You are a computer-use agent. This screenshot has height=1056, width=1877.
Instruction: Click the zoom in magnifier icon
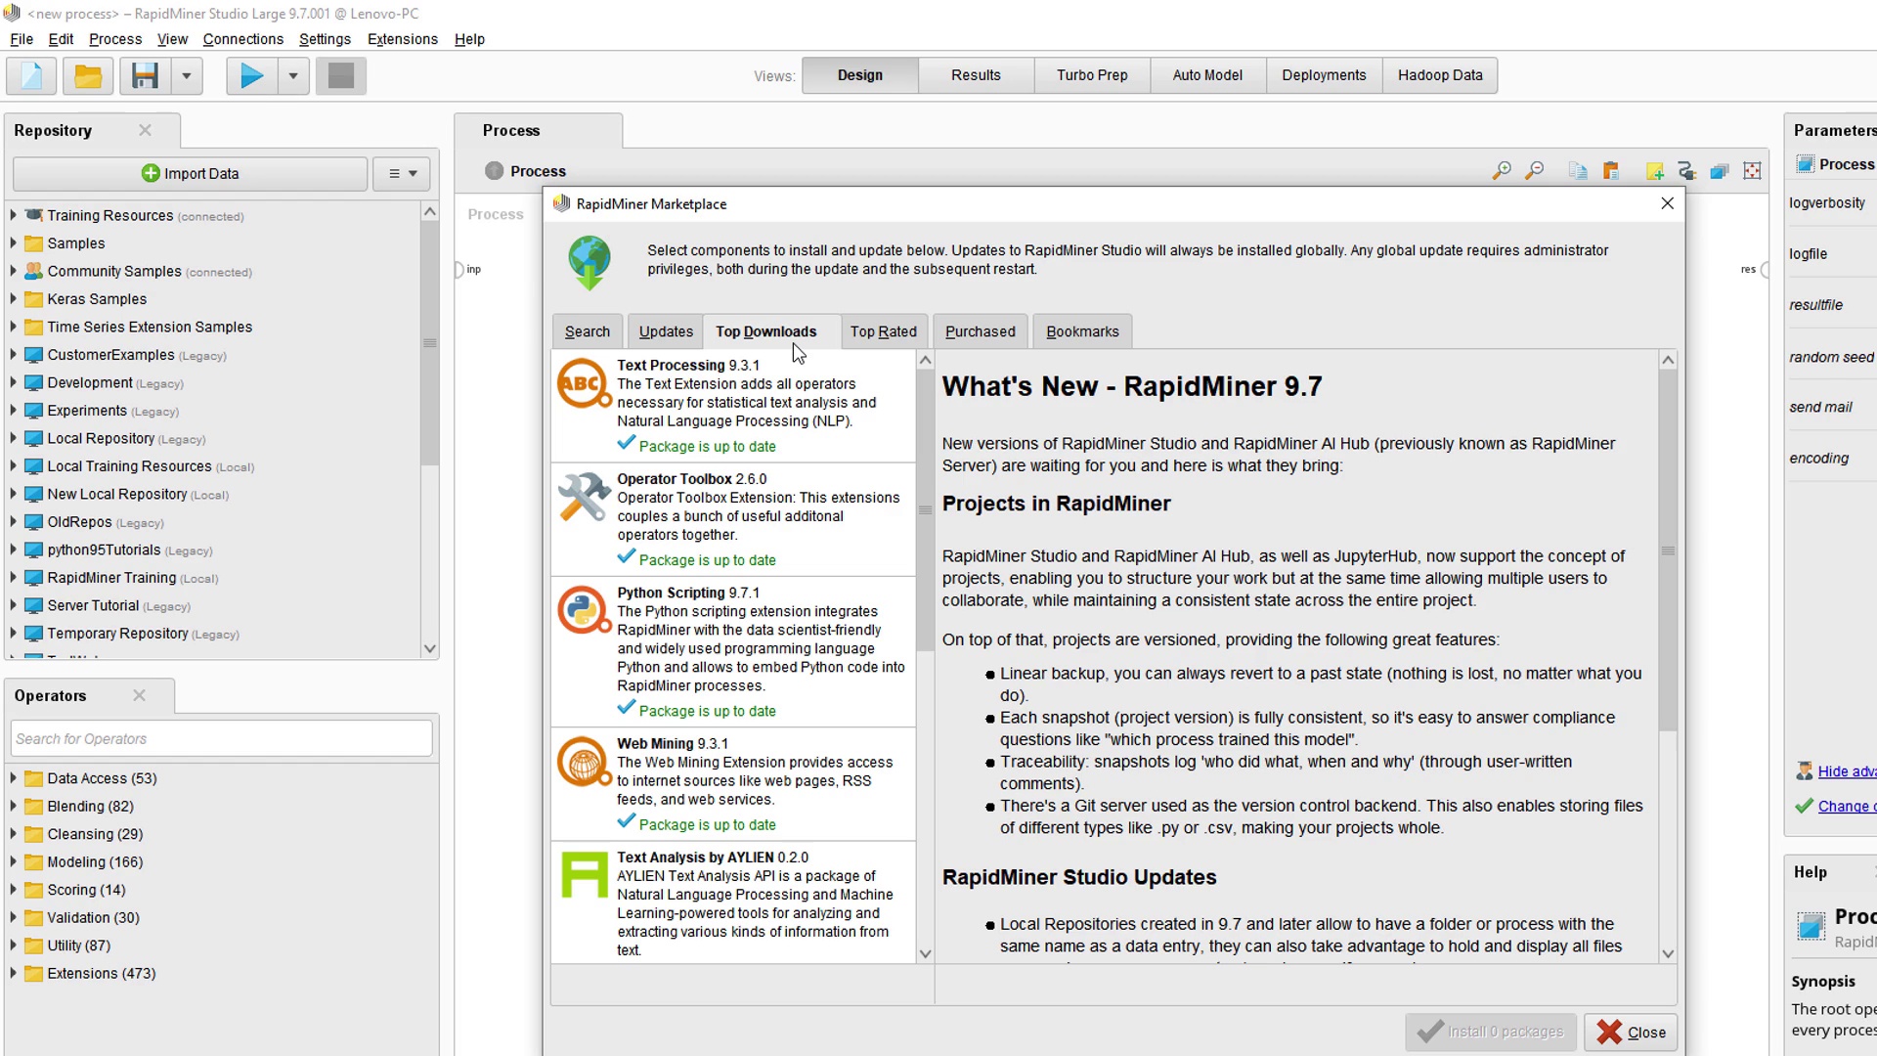(1502, 171)
